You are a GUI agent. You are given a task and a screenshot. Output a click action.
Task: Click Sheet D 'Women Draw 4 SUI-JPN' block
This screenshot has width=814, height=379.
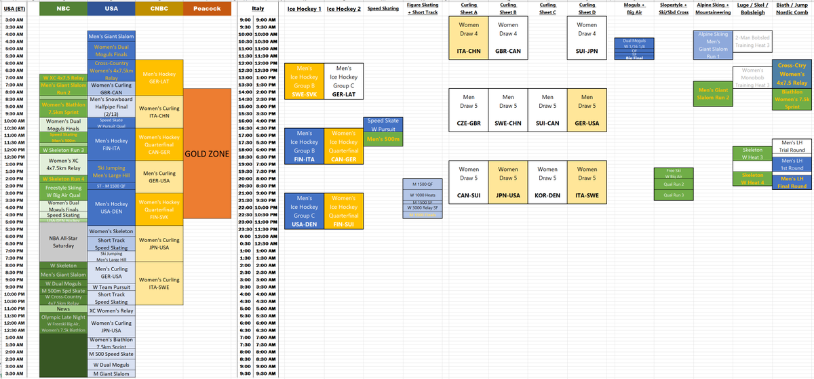[587, 37]
